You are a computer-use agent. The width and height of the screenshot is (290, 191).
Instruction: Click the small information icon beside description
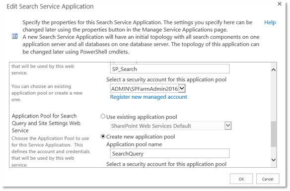pos(14,36)
